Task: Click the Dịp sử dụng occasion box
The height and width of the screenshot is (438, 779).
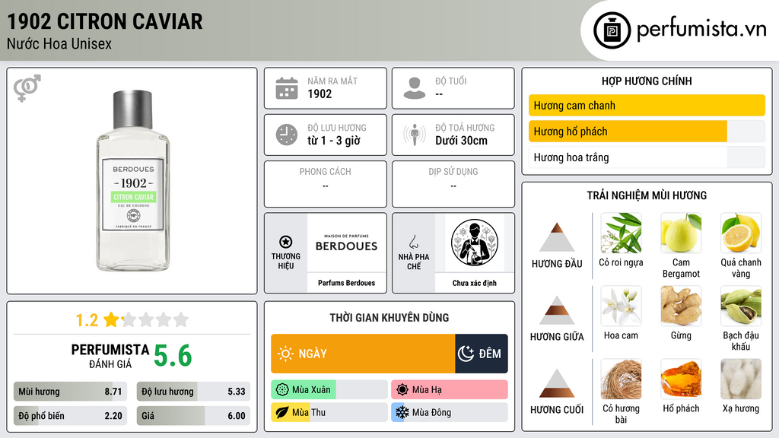Action: tap(453, 184)
